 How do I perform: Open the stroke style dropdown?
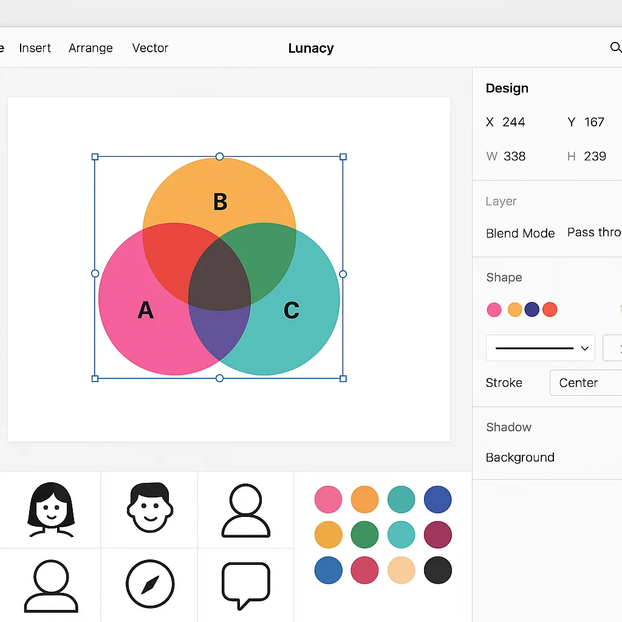(x=539, y=348)
